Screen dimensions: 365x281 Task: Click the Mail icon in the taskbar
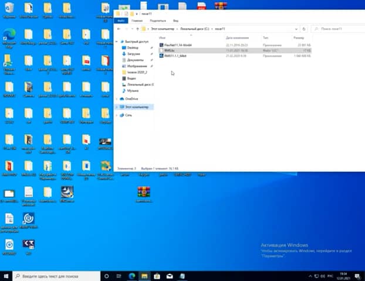point(170,275)
